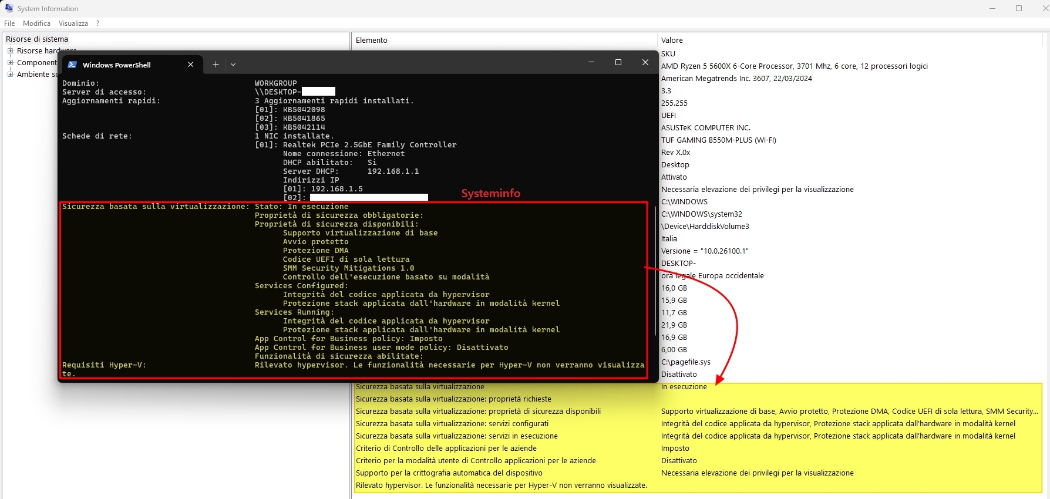This screenshot has height=499, width=1050.
Task: Expand the Risorse hardware tree node
Action: coord(10,50)
